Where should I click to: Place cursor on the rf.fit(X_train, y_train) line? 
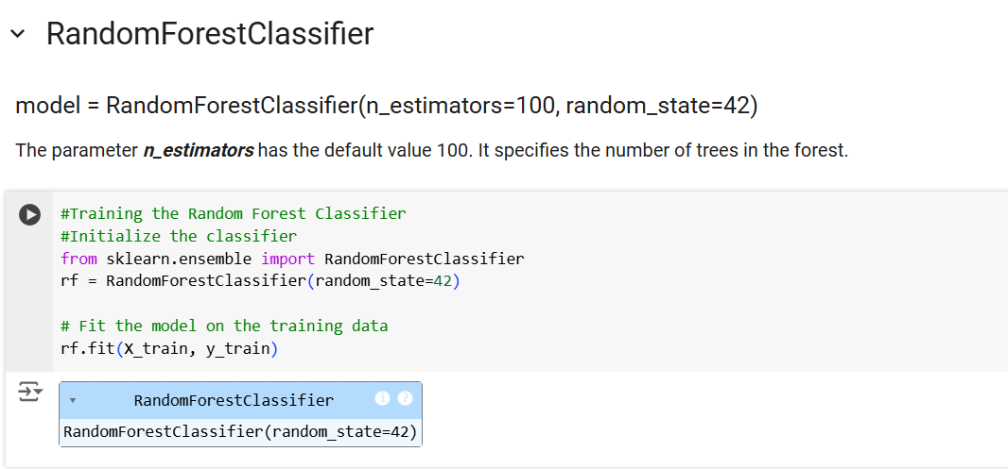pos(168,348)
